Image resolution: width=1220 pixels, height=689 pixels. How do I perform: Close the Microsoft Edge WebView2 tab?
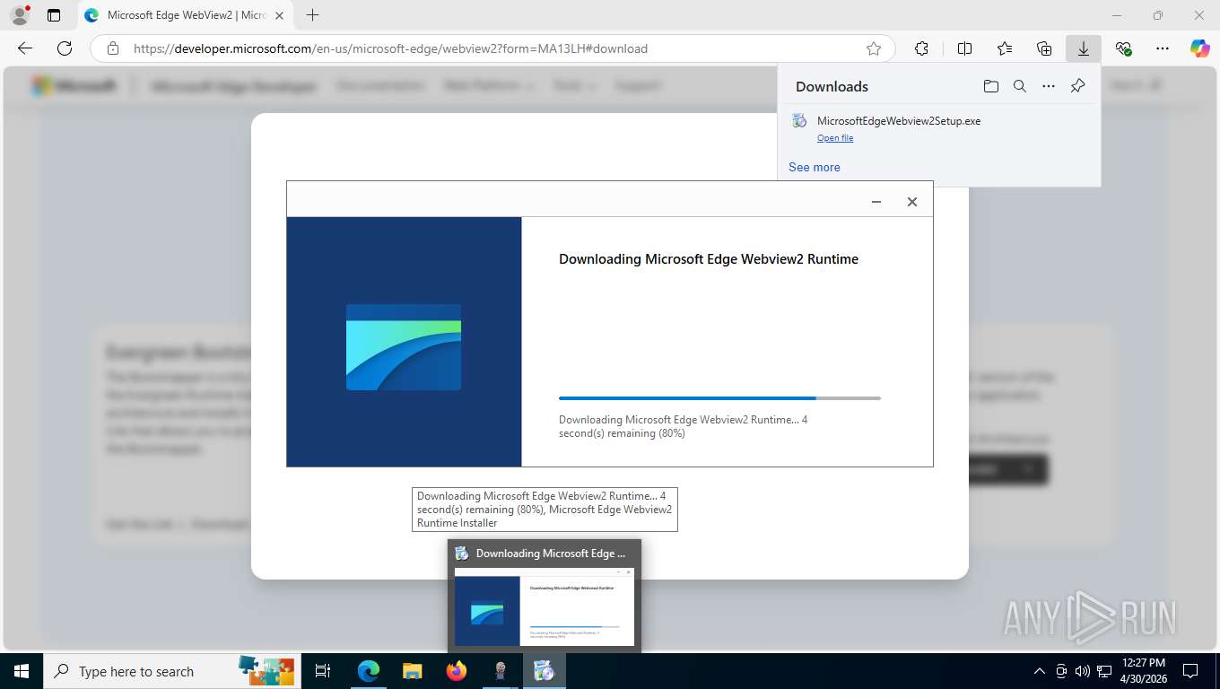[280, 15]
